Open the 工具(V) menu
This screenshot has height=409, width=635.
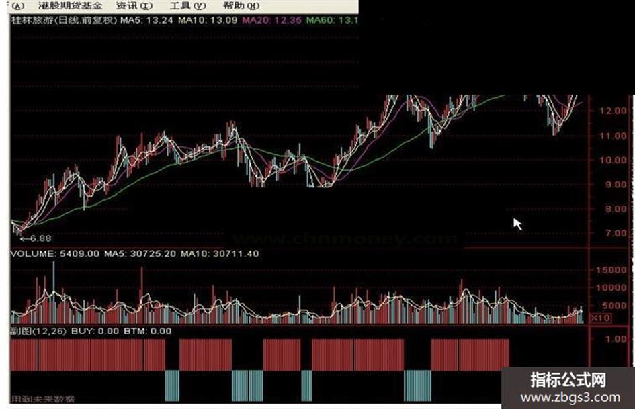[x=187, y=5]
